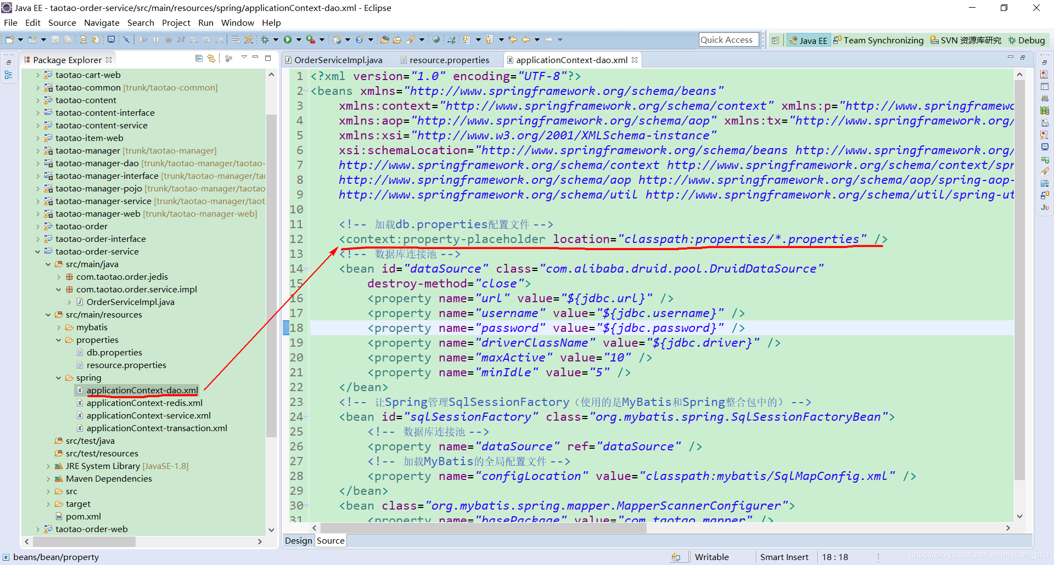Open the Navigate menu

pyautogui.click(x=102, y=22)
